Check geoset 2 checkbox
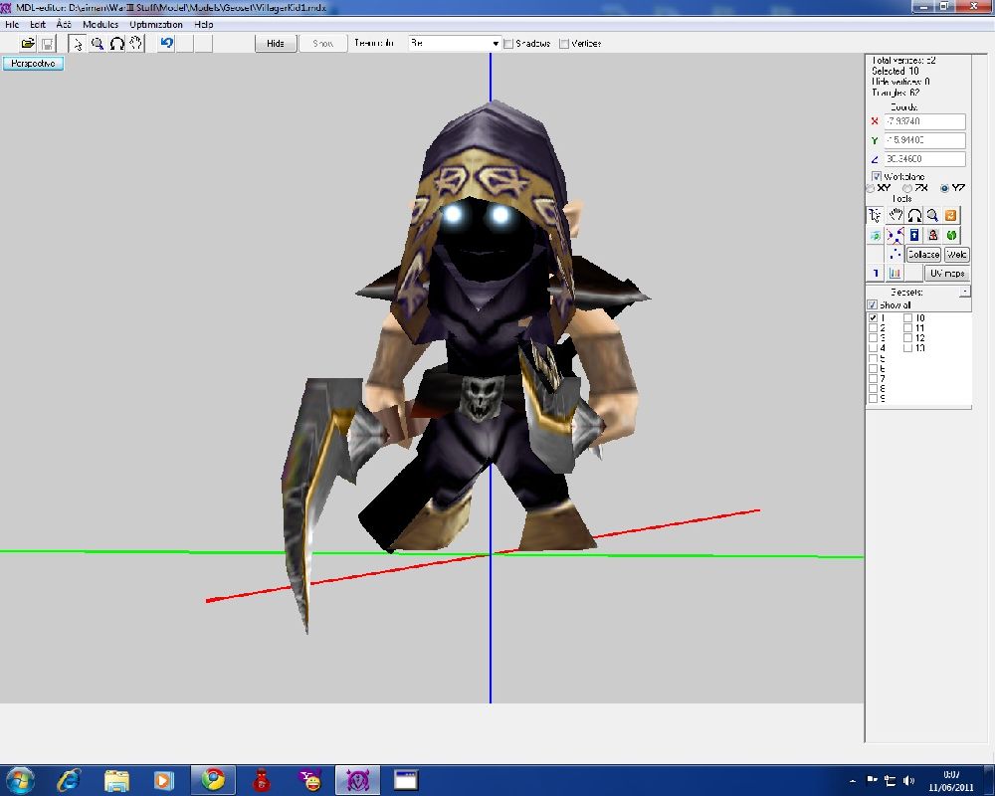The height and width of the screenshot is (796, 995). coord(874,328)
